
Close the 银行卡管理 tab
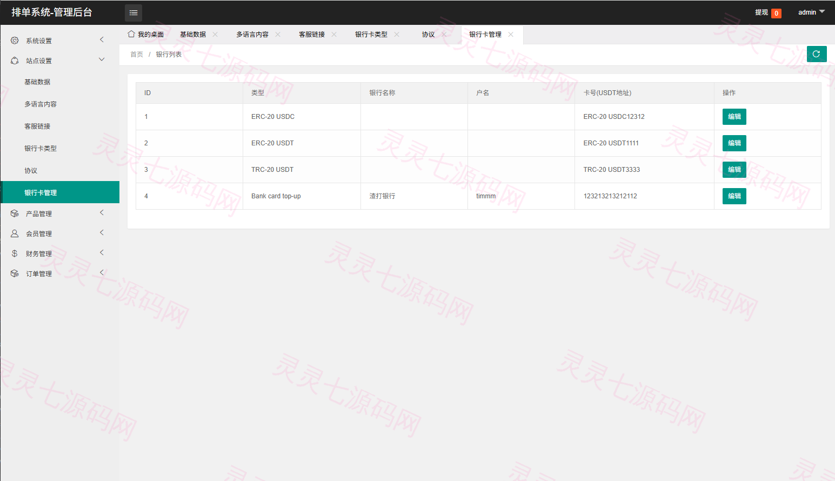tap(511, 34)
